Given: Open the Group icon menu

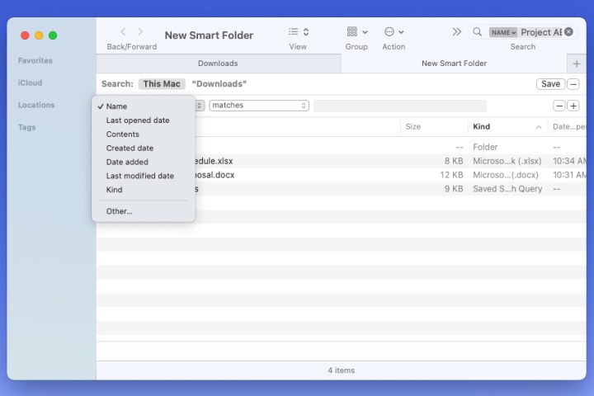Looking at the screenshot, I should pyautogui.click(x=356, y=31).
